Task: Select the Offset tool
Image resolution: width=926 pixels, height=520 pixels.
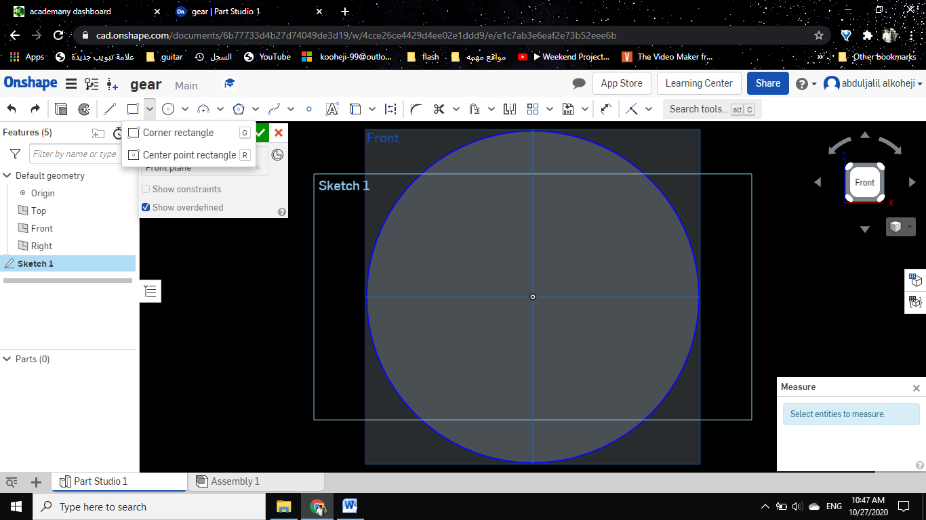Action: click(475, 109)
